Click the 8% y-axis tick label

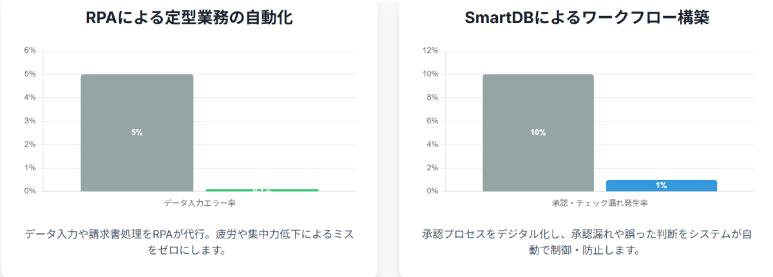click(432, 98)
